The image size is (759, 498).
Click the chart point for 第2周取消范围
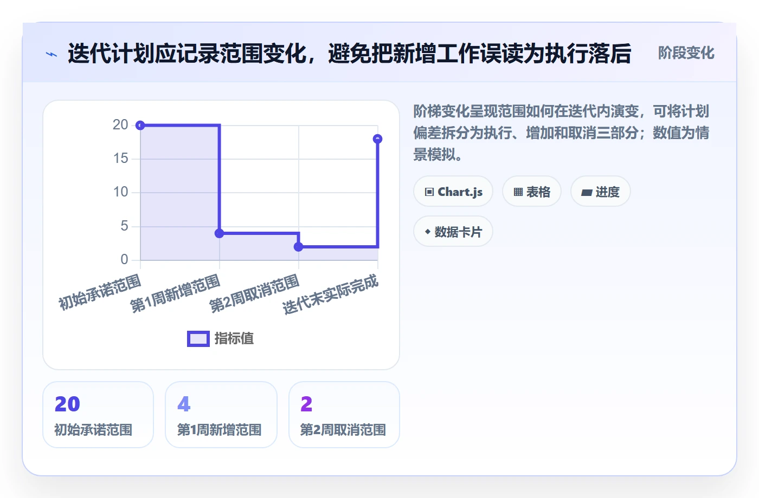coord(299,247)
